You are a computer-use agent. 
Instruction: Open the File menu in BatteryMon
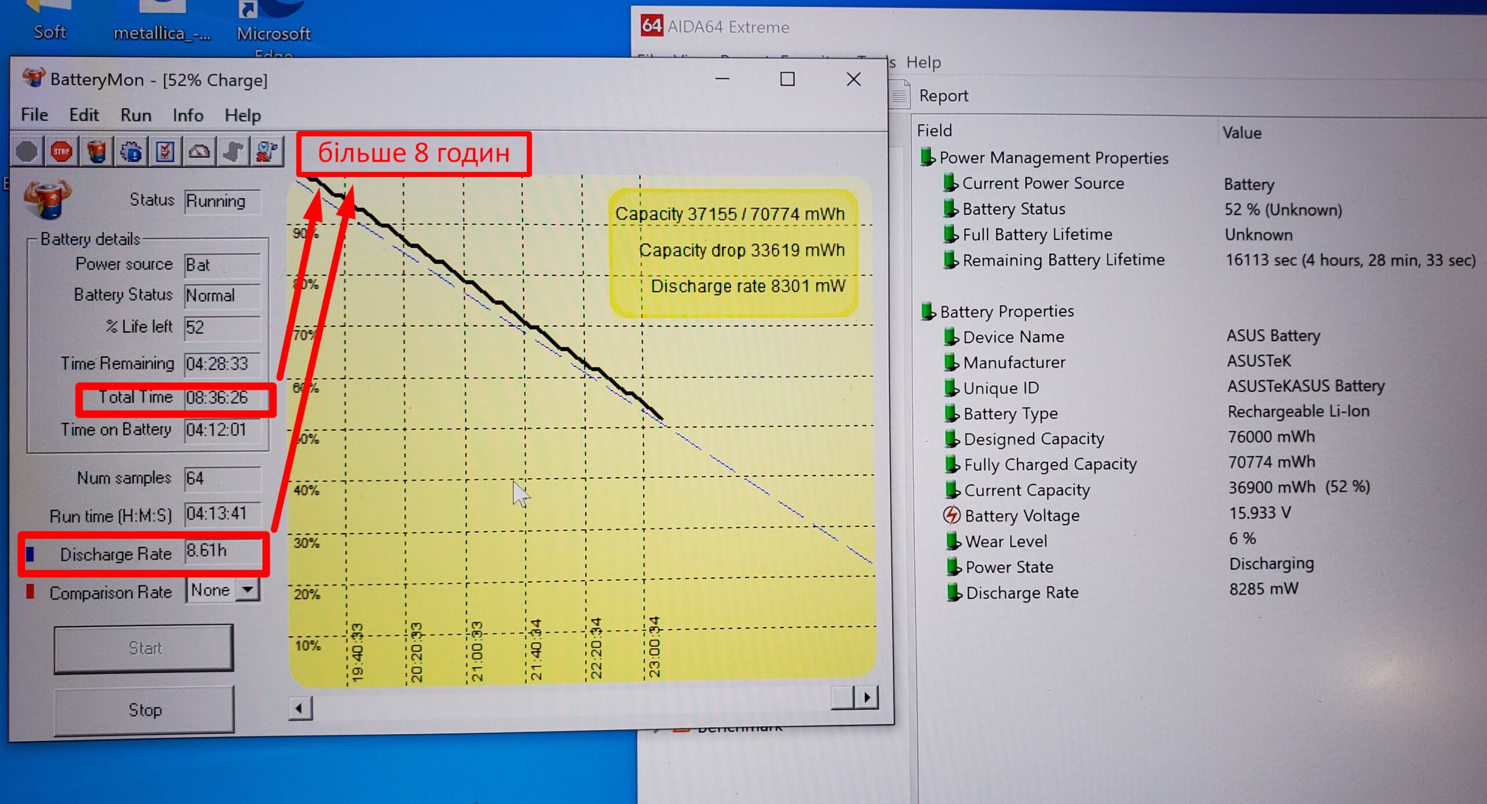[34, 115]
